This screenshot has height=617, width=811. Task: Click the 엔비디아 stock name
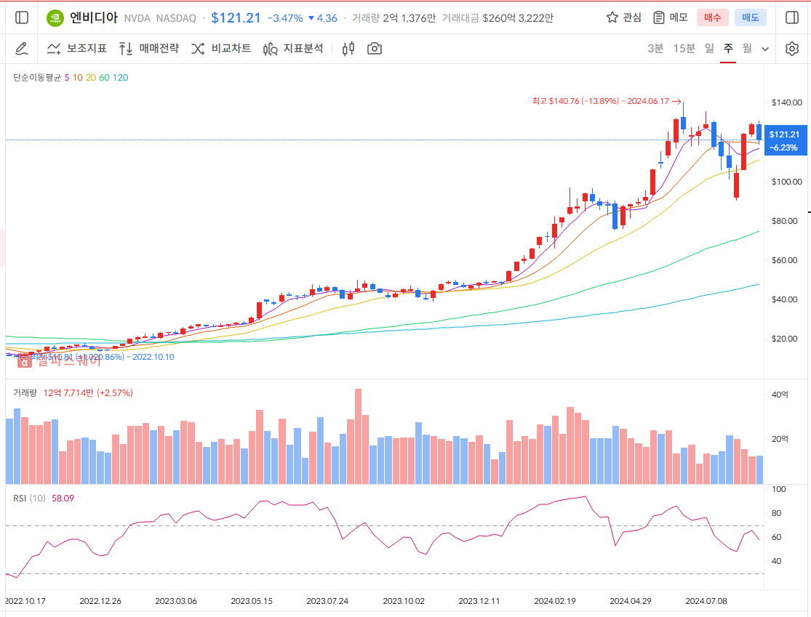tap(94, 17)
